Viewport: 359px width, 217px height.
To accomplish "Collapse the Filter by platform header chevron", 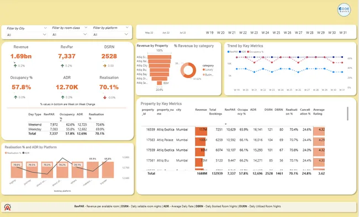I will click(127, 28).
